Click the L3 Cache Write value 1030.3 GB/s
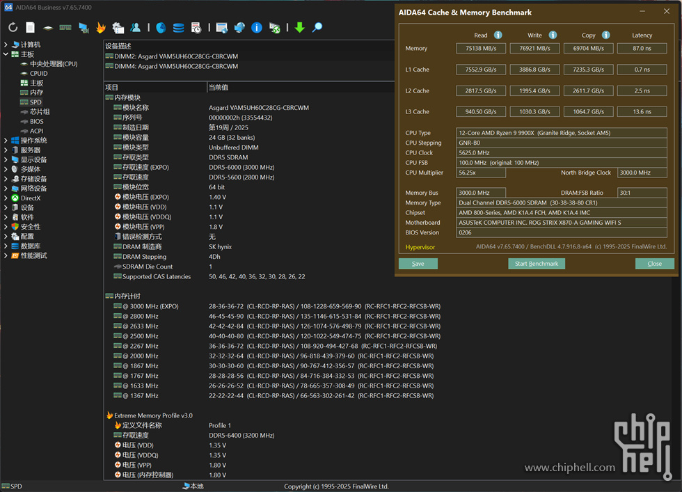Viewport: 682px width, 492px height. [x=534, y=112]
